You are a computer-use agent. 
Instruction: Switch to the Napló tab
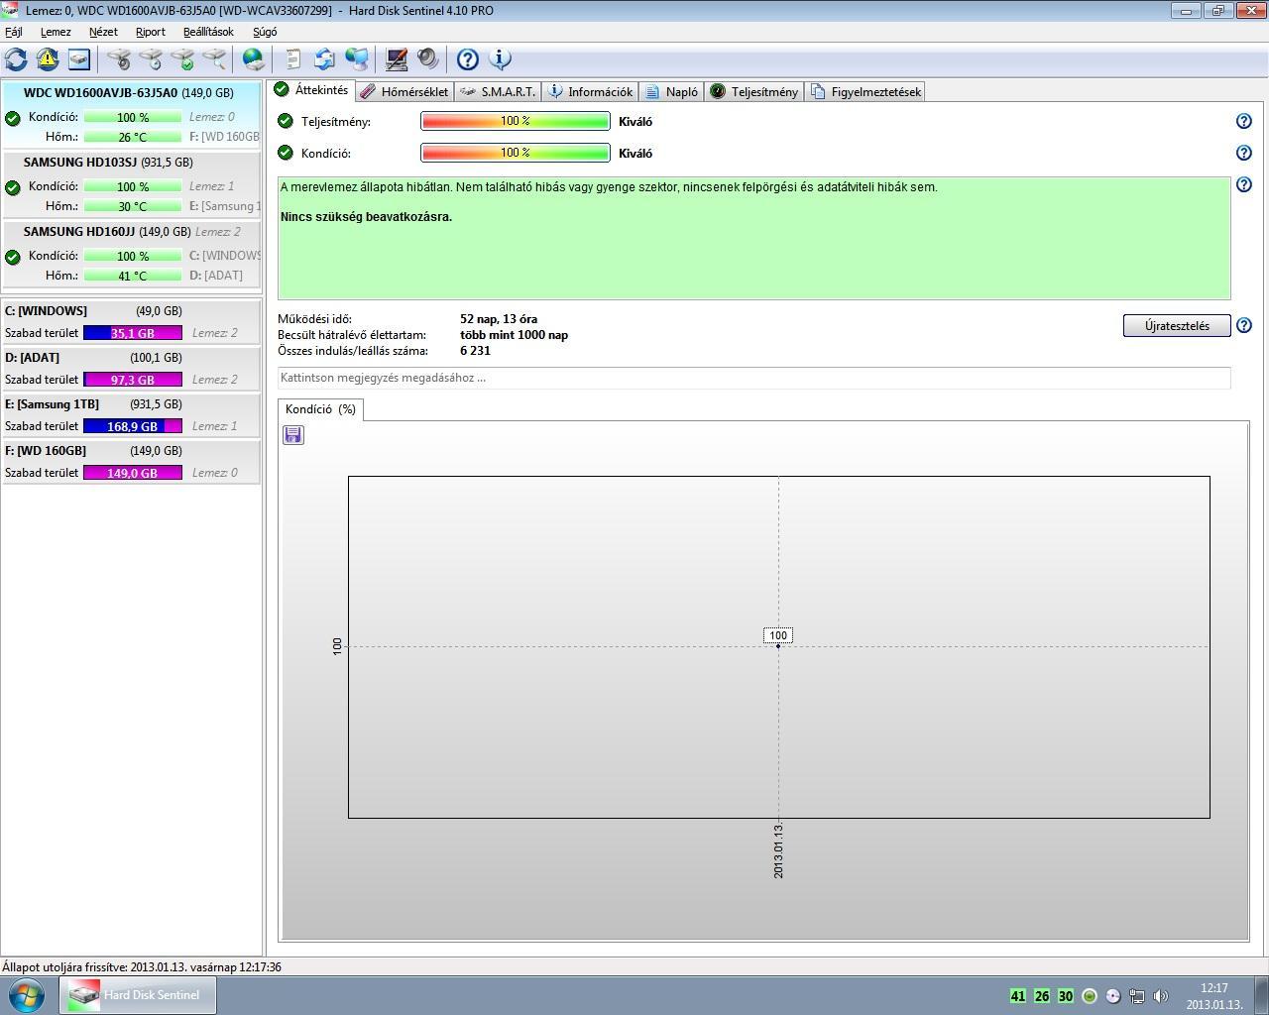click(x=671, y=91)
